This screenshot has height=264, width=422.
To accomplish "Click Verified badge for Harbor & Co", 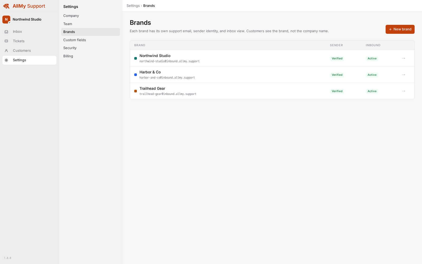I will click(x=337, y=75).
